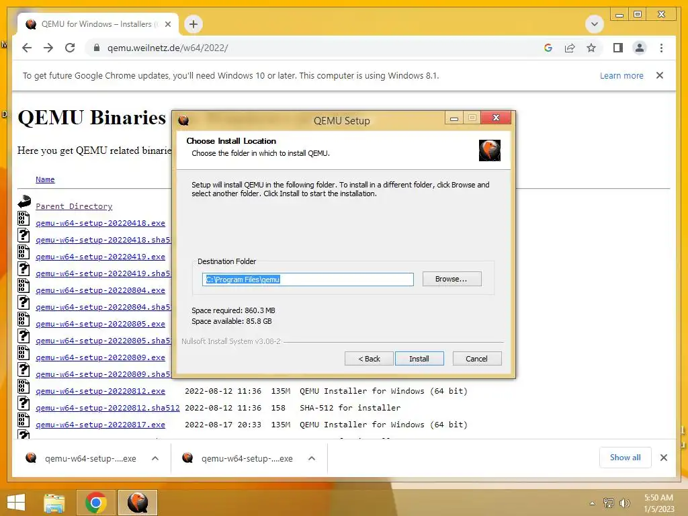
Task: View site information via the padlock icon
Action: click(97, 48)
